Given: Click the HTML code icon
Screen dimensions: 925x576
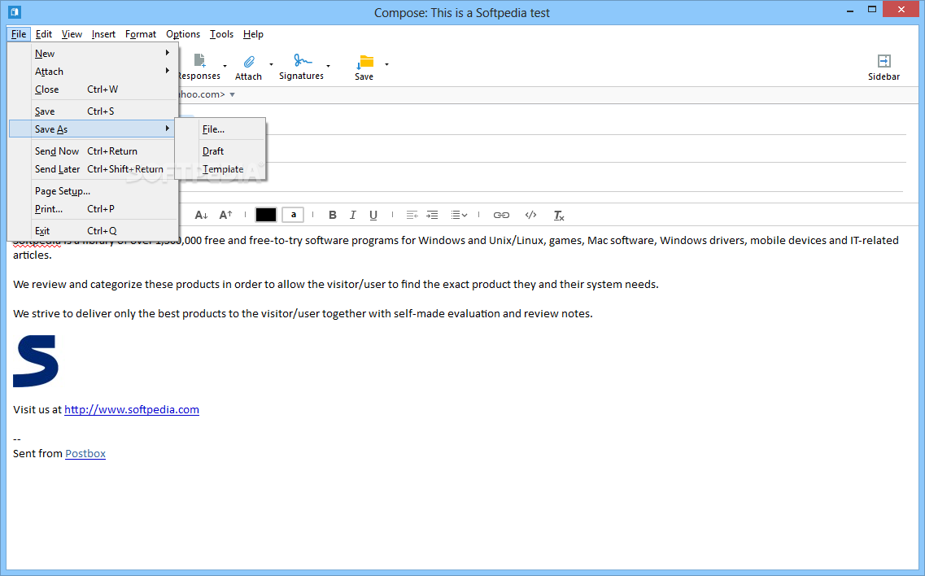Looking at the screenshot, I should pyautogui.click(x=531, y=215).
